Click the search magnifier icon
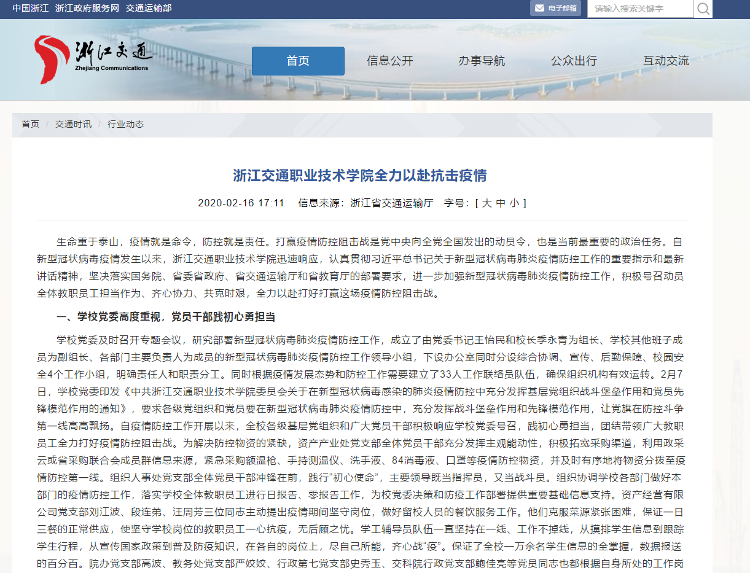Image resolution: width=750 pixels, height=573 pixels. [x=703, y=9]
